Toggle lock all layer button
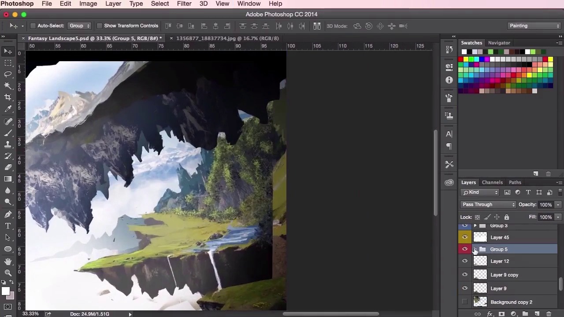The width and height of the screenshot is (564, 317). 506,217
